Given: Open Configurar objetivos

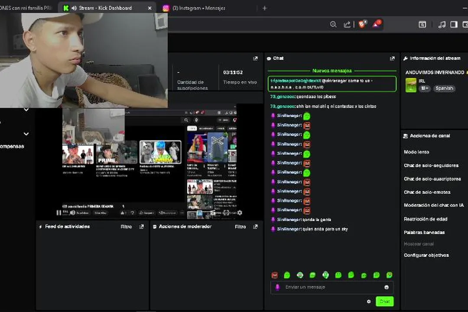Looking at the screenshot, I should pyautogui.click(x=426, y=255).
